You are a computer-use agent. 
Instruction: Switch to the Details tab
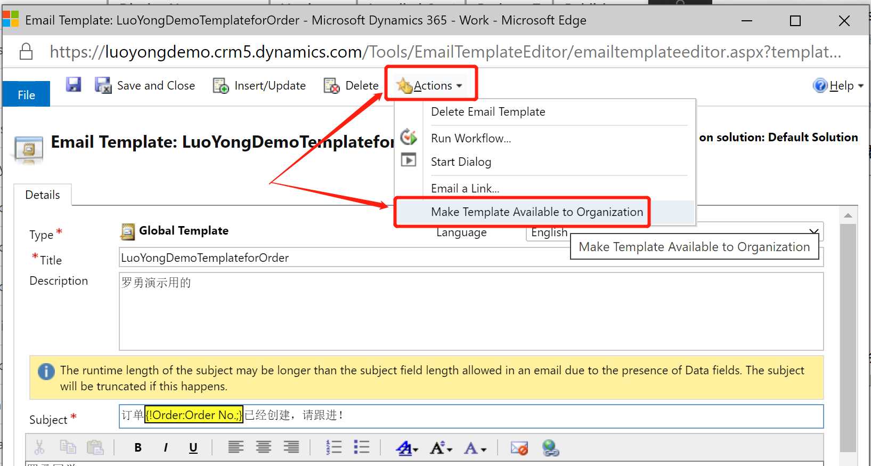coord(43,195)
